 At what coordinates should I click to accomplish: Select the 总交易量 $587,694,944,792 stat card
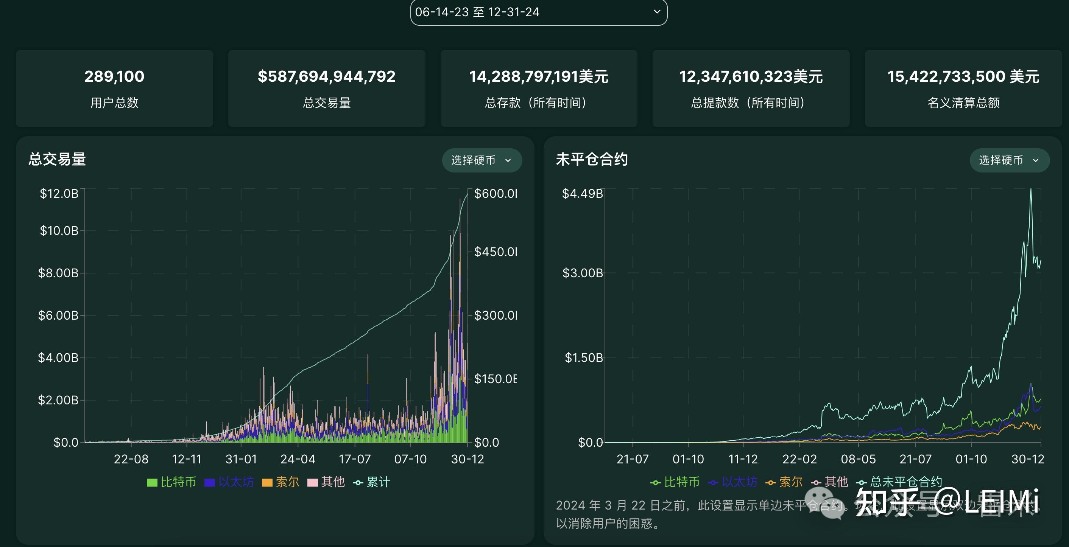click(x=327, y=89)
